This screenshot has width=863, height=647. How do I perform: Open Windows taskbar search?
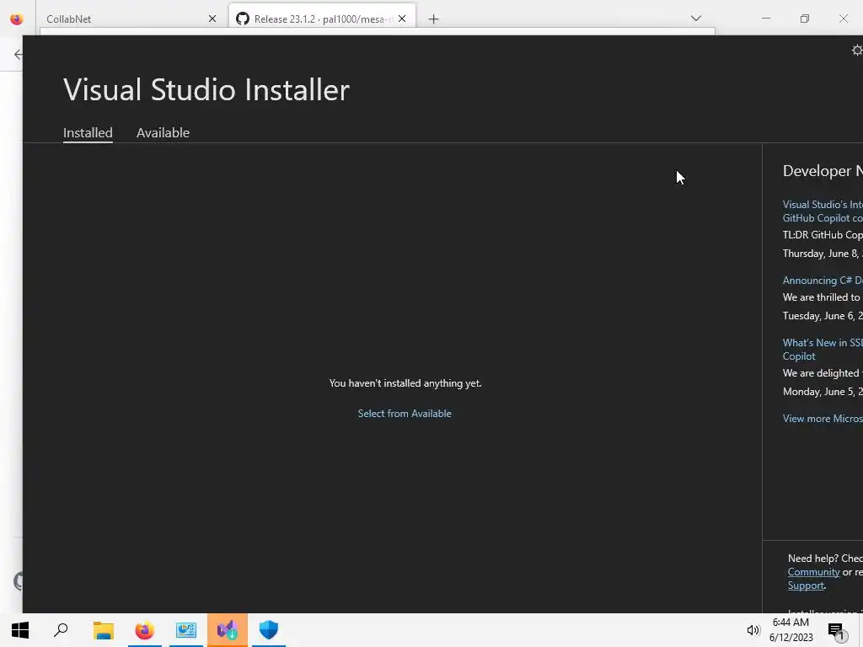[61, 630]
